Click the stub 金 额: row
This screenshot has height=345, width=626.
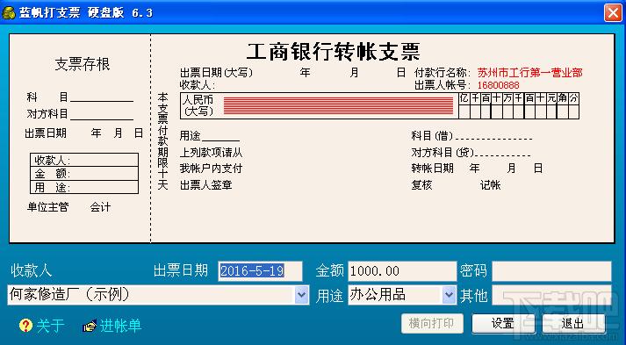coord(84,174)
